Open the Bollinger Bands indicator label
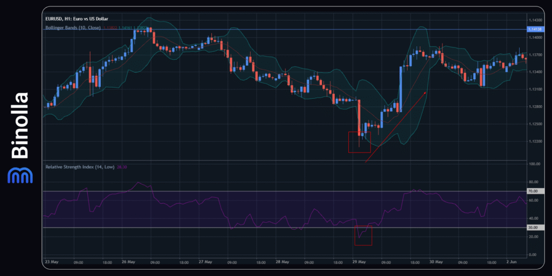The height and width of the screenshot is (276, 552). [73, 27]
